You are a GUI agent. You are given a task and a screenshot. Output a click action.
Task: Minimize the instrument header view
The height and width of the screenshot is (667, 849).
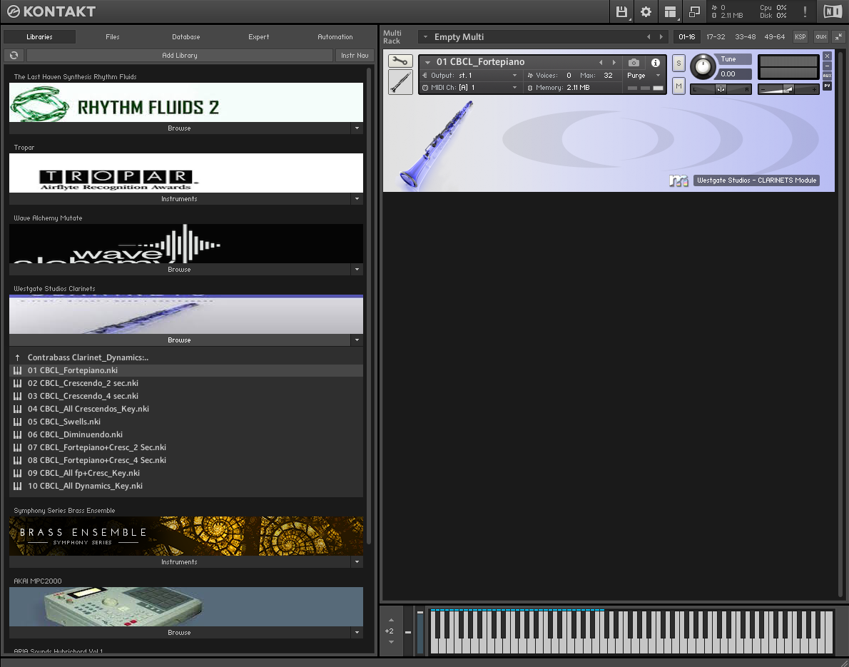tap(827, 66)
